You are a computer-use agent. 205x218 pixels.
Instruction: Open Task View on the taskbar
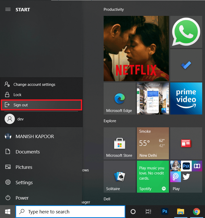point(148,212)
